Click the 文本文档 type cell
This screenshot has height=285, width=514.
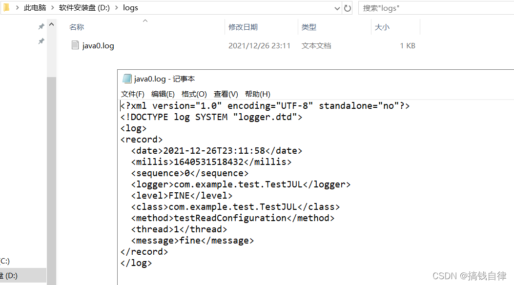[316, 45]
